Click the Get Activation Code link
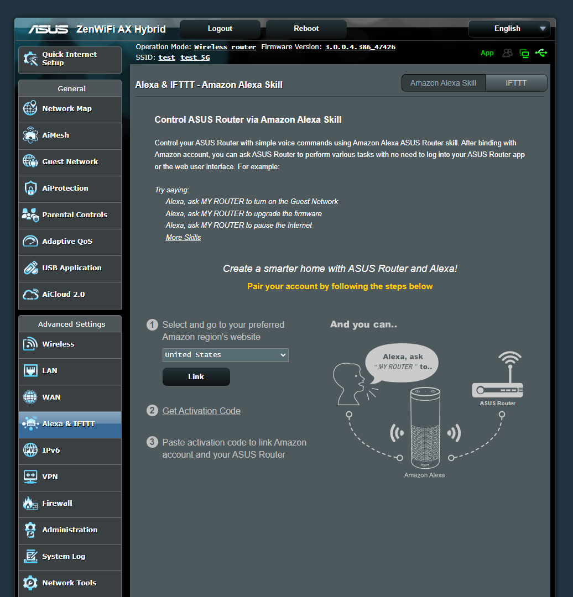This screenshot has height=597, width=573. click(201, 411)
